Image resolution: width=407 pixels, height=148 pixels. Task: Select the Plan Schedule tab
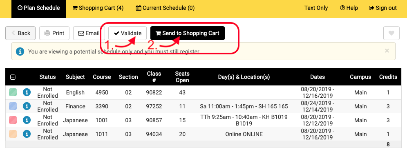coord(39,8)
